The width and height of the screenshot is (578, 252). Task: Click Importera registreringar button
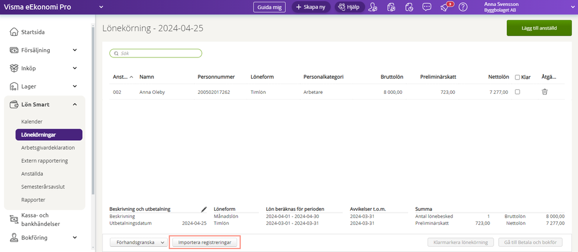click(x=205, y=243)
